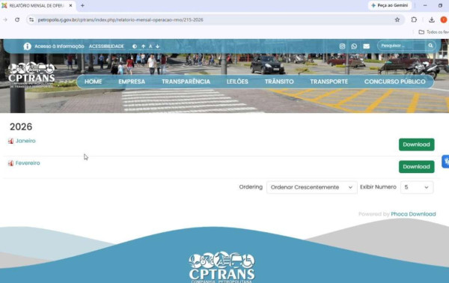Open the Todos os favoritos bookmarks folder
This screenshot has height=283, width=449.
pyautogui.click(x=433, y=32)
